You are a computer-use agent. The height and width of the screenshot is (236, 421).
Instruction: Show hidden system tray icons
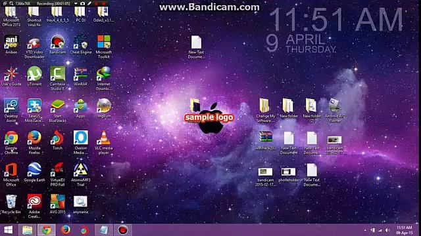pos(365,230)
